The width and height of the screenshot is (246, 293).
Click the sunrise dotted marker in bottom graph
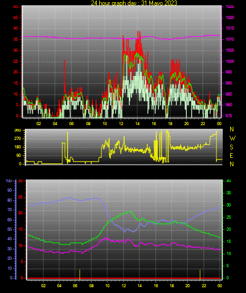80,275
